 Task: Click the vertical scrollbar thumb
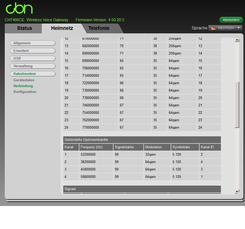coord(237,105)
